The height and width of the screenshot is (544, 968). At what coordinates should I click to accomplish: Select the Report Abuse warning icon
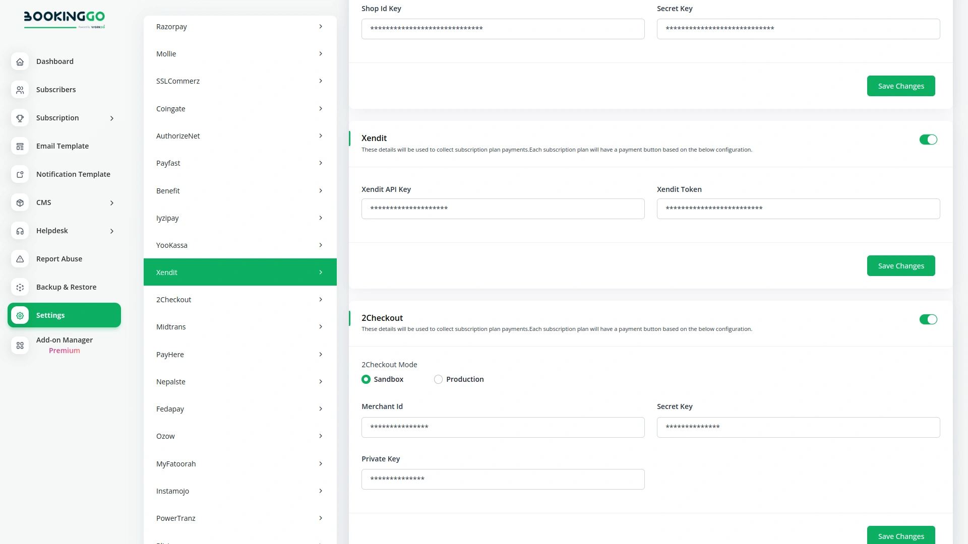[x=20, y=259]
